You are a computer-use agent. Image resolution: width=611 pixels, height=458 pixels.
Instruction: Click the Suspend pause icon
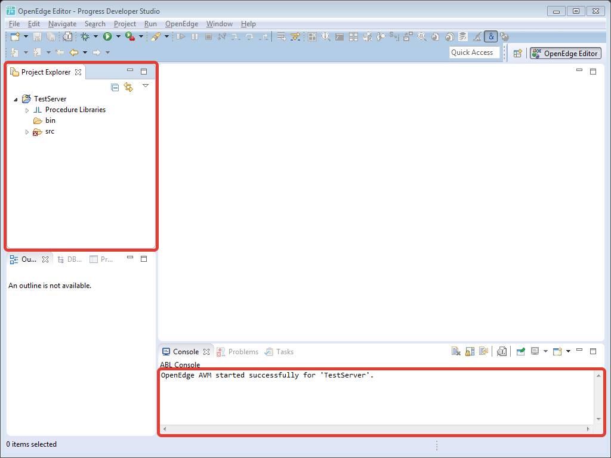(195, 36)
